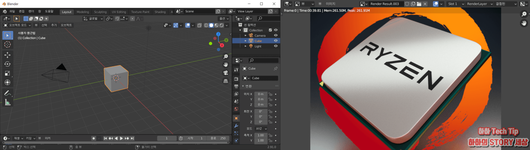This screenshot has height=150, width=530.
Task: Click the pin icon in Cube properties header
Action: point(276,68)
